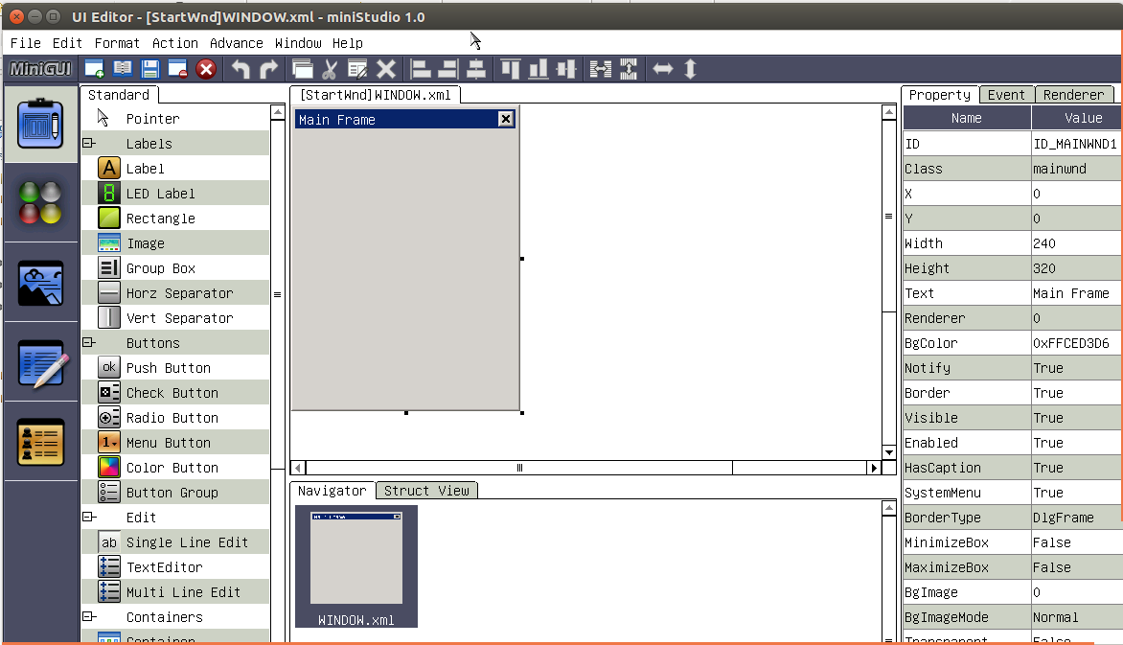The height and width of the screenshot is (645, 1123).
Task: Collapse the Buttons section of the palette
Action: tap(86, 342)
